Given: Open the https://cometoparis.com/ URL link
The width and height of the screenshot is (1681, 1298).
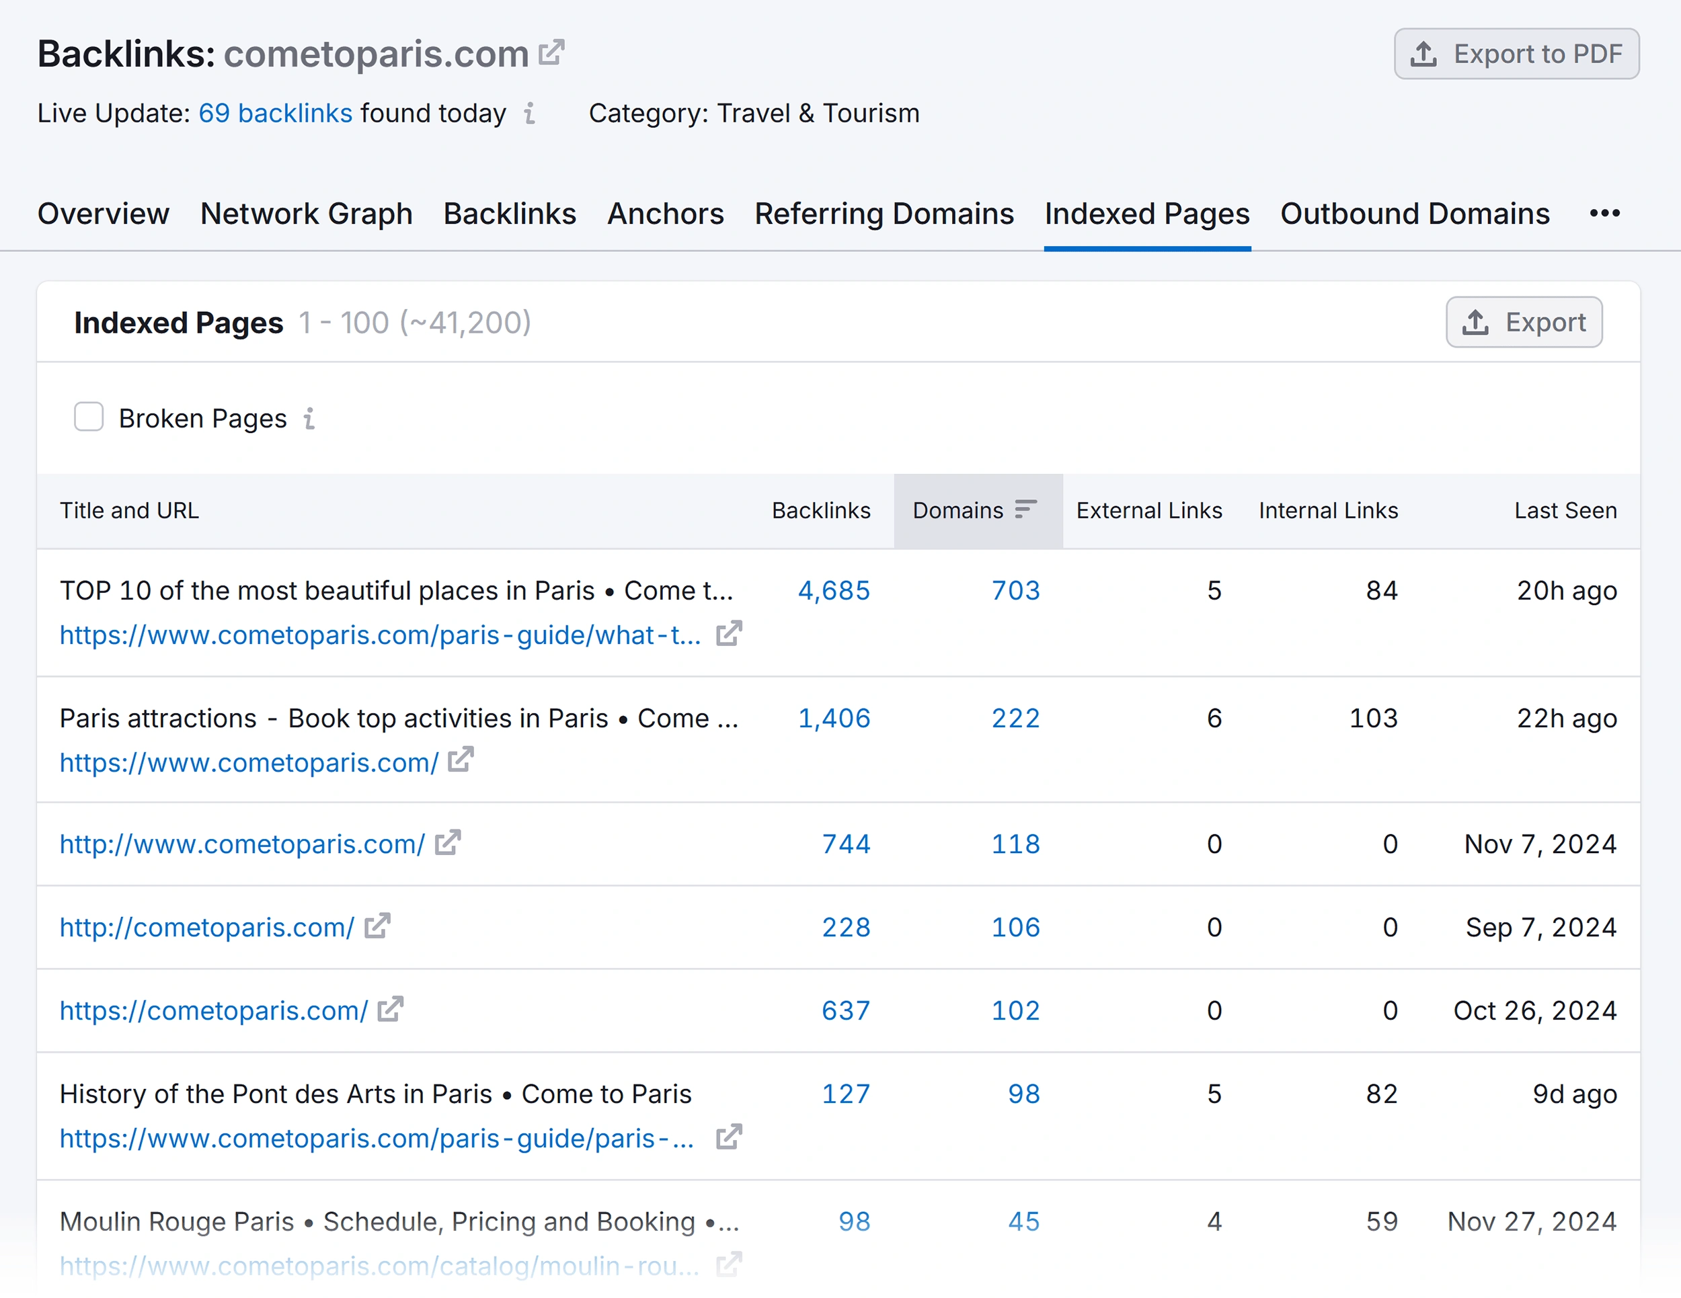Looking at the screenshot, I should click(214, 1010).
